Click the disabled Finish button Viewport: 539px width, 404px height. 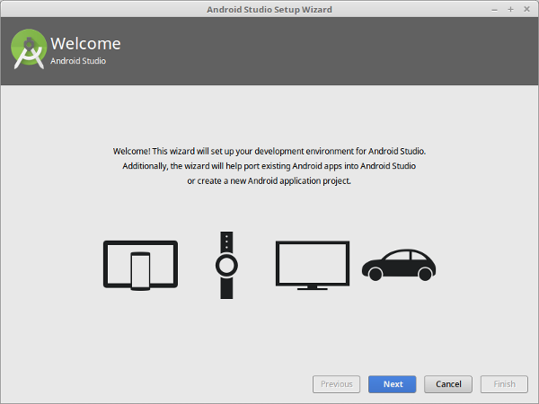pos(504,384)
